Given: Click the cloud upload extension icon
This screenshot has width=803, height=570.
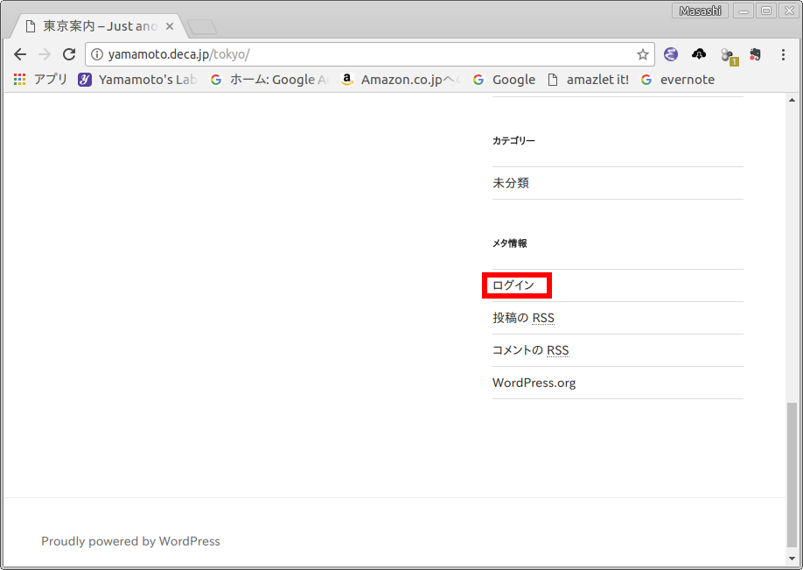Looking at the screenshot, I should tap(698, 54).
